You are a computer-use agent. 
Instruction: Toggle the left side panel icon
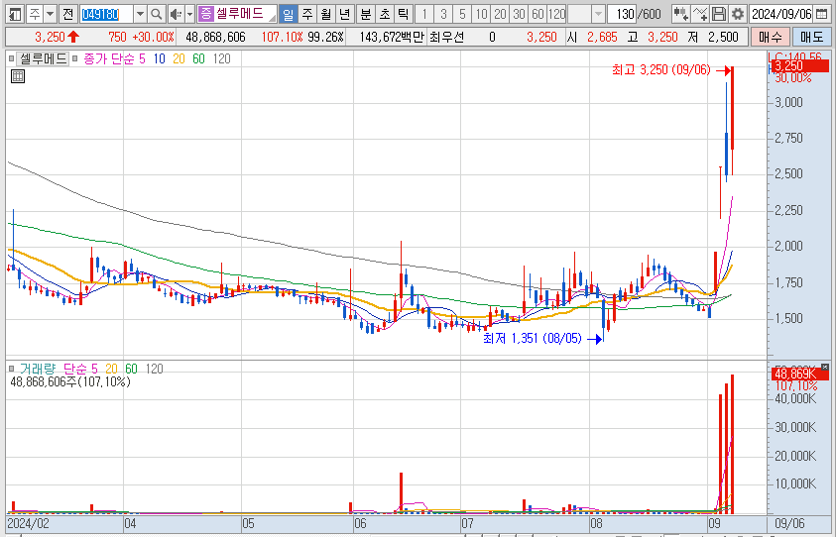16,14
